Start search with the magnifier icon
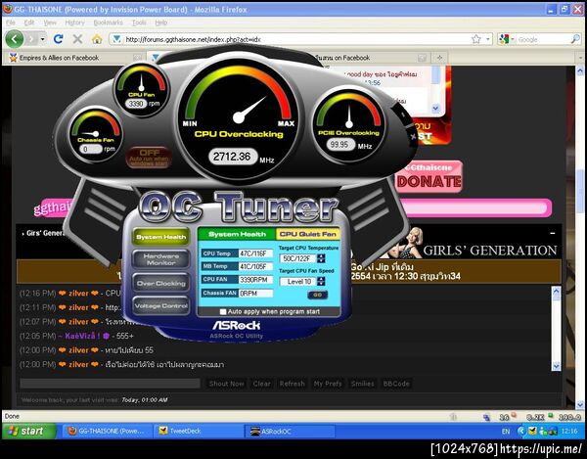The height and width of the screenshot is (459, 587). point(575,39)
